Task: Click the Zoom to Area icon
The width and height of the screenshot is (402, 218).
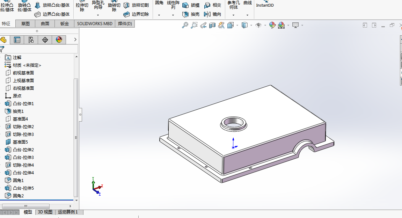Action: pos(194,25)
